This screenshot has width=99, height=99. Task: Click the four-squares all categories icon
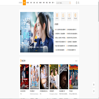[x=57, y=16]
